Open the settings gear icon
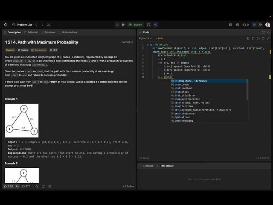The width and height of the screenshot is (273, 205). coord(238,25)
